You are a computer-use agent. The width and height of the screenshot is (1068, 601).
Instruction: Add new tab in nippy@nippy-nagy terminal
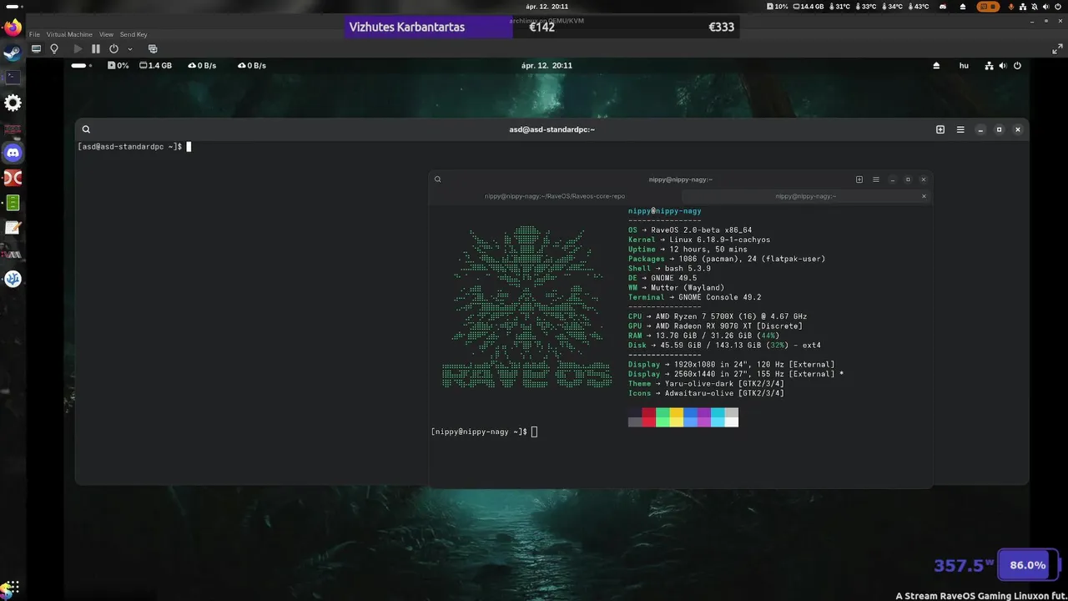tap(859, 179)
